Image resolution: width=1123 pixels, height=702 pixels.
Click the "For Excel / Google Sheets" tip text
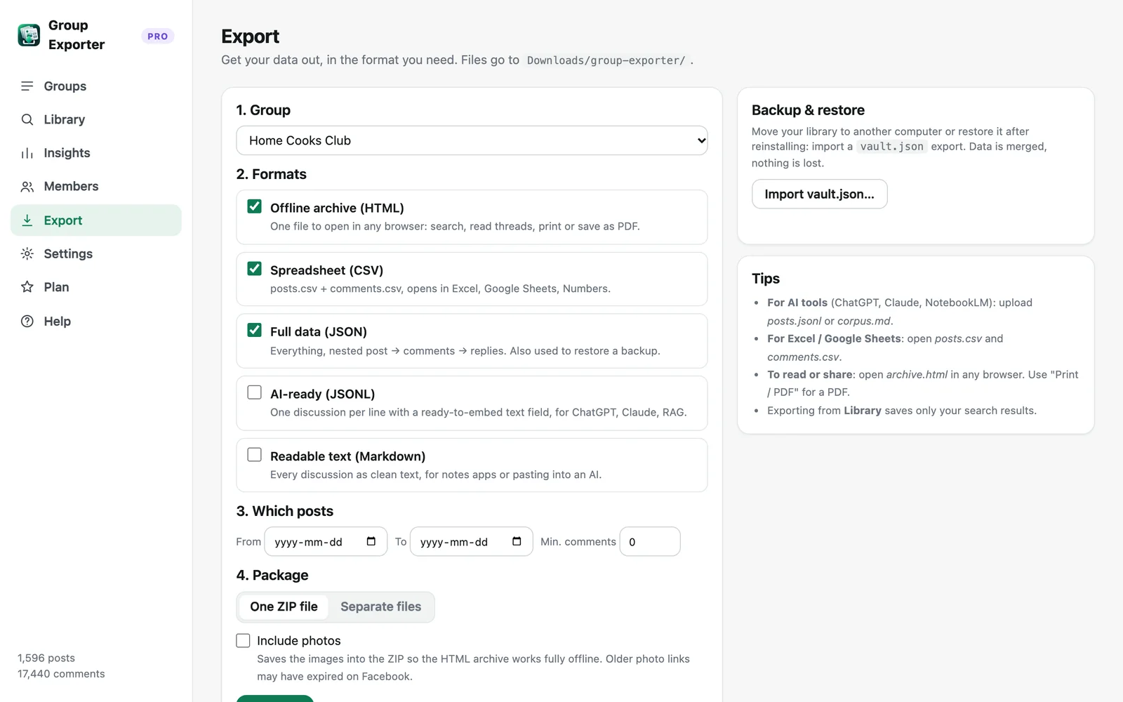[x=834, y=338]
